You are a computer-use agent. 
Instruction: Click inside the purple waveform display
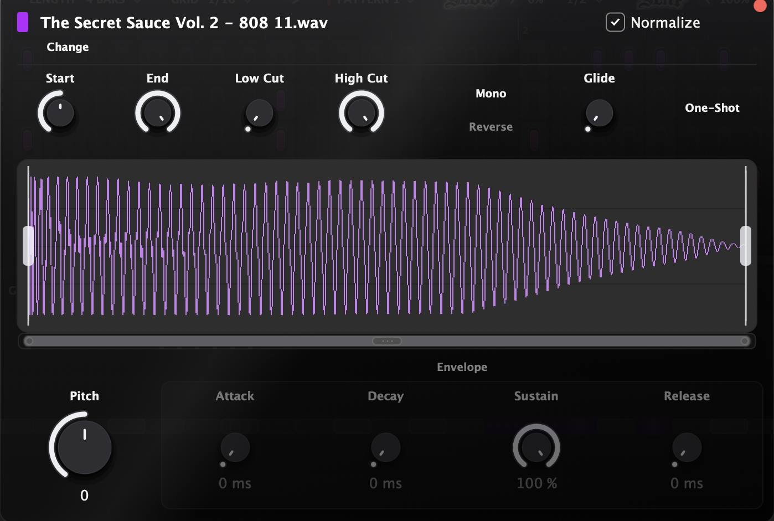coord(387,246)
